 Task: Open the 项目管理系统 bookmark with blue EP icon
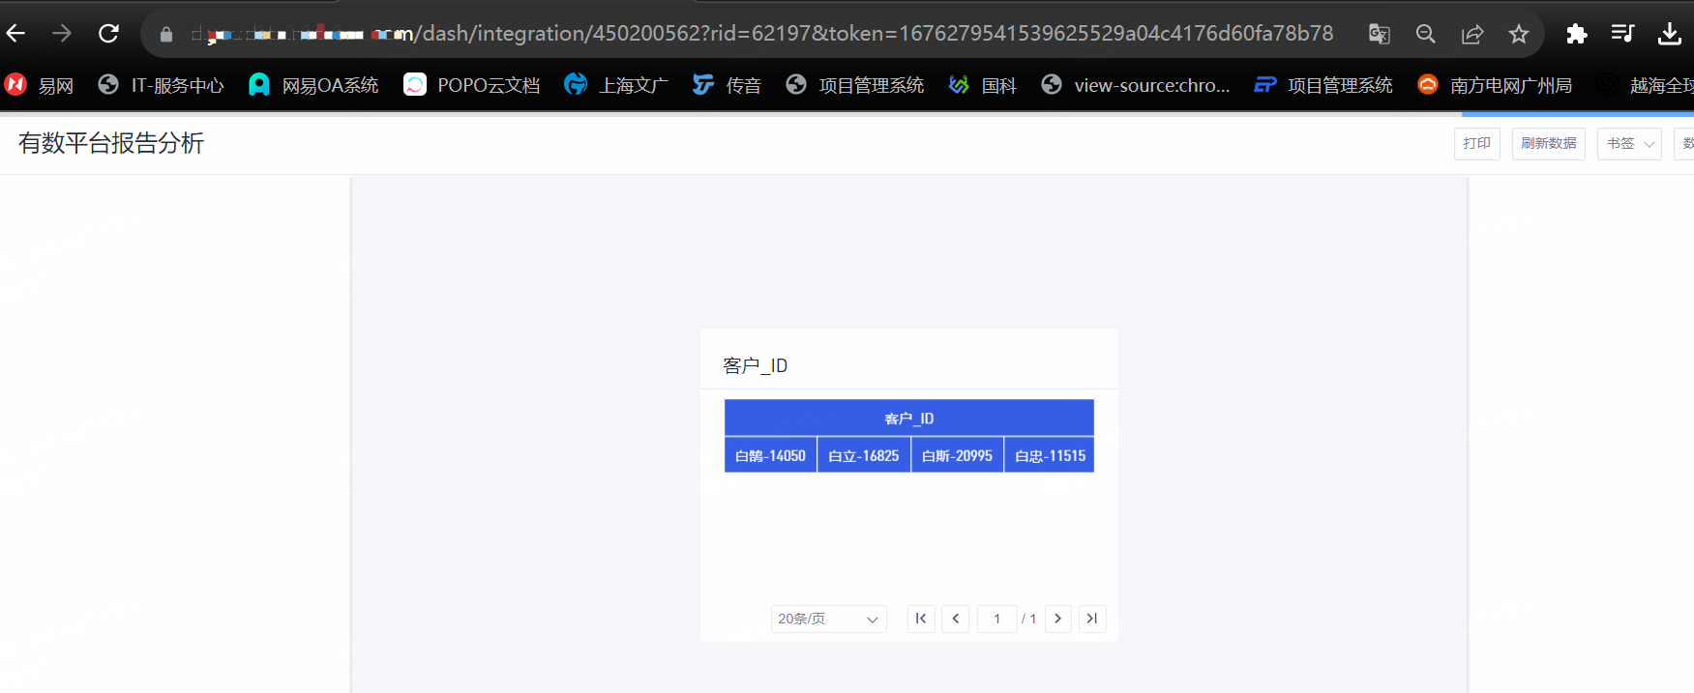[x=1323, y=85]
